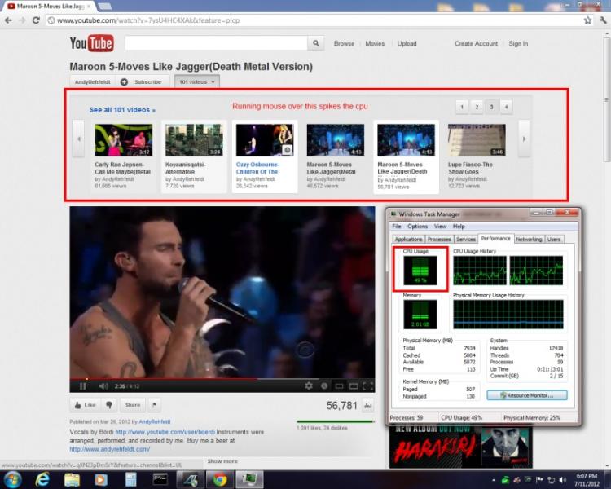Open the See all 101 videos link
Screen dimensions: 611x489
[x=122, y=110]
